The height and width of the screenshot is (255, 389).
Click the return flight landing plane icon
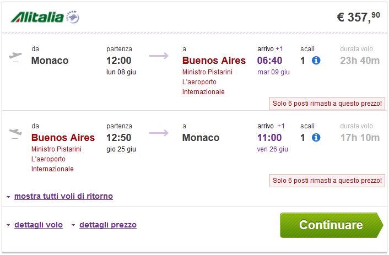pos(15,134)
